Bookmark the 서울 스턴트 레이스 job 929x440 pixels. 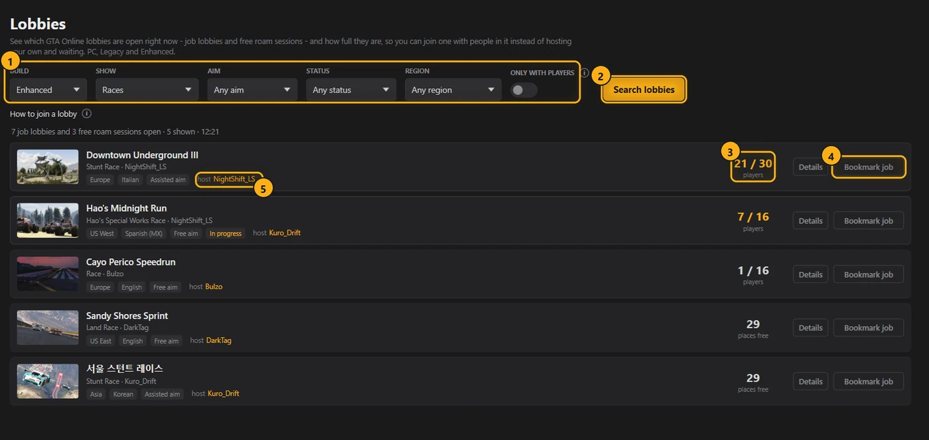pyautogui.click(x=869, y=382)
